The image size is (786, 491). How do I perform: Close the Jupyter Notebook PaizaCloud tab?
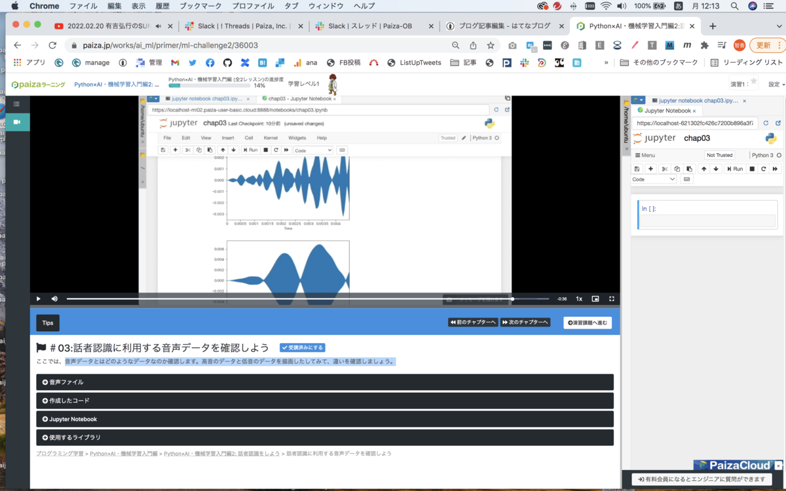coord(694,111)
